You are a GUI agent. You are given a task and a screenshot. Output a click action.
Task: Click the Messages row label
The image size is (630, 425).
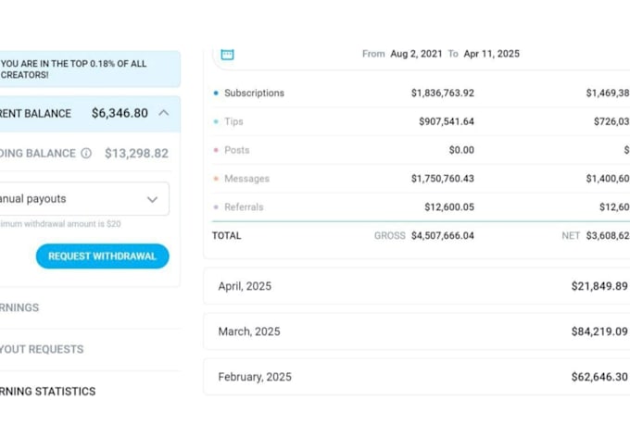click(246, 179)
